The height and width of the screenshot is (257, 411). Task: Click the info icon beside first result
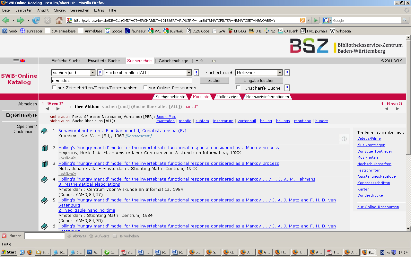coord(344,139)
